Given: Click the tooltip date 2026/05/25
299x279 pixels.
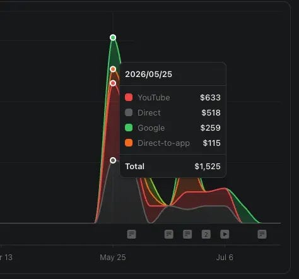Looking at the screenshot, I should tap(148, 74).
